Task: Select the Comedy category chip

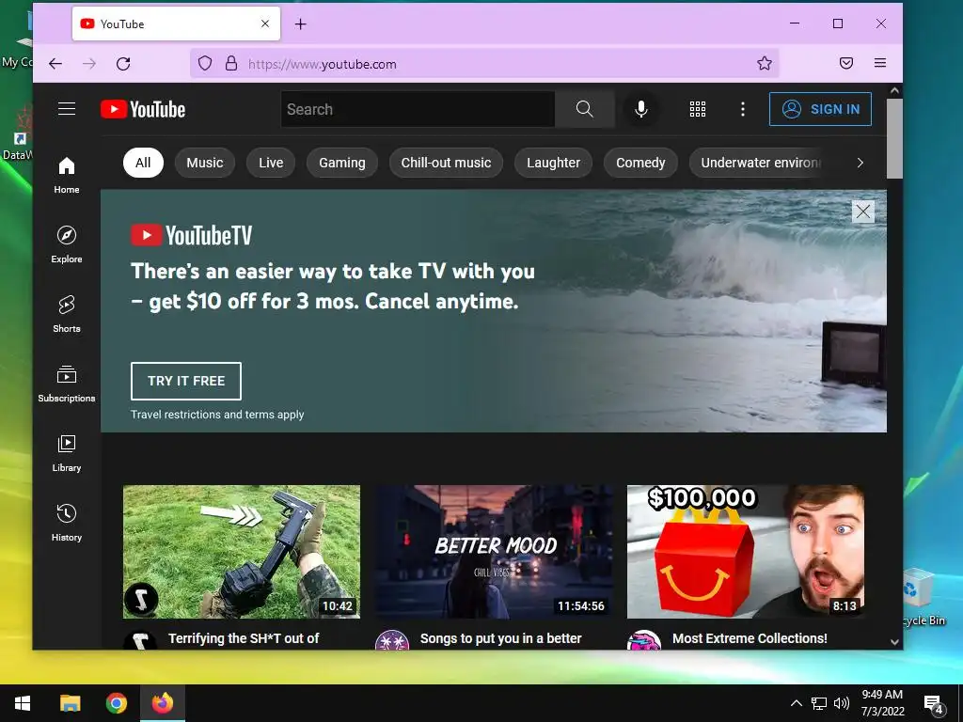Action: click(640, 163)
